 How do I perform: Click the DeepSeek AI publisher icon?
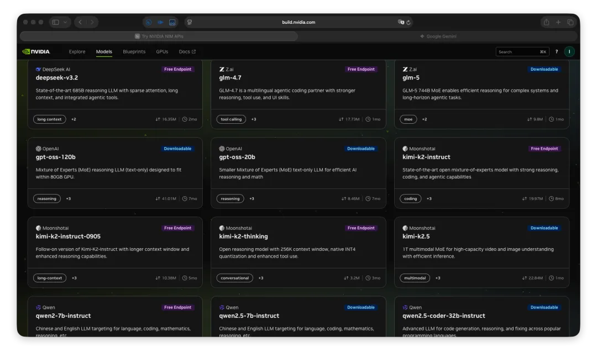[x=38, y=69]
